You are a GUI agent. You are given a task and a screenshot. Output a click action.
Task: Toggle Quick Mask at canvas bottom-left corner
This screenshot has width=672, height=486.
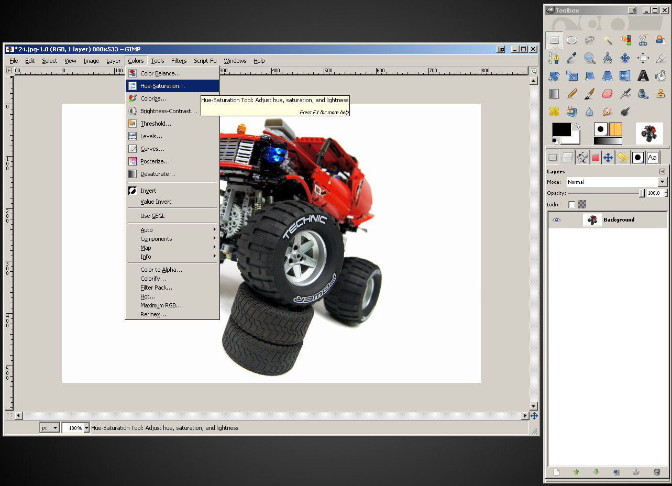click(9, 415)
